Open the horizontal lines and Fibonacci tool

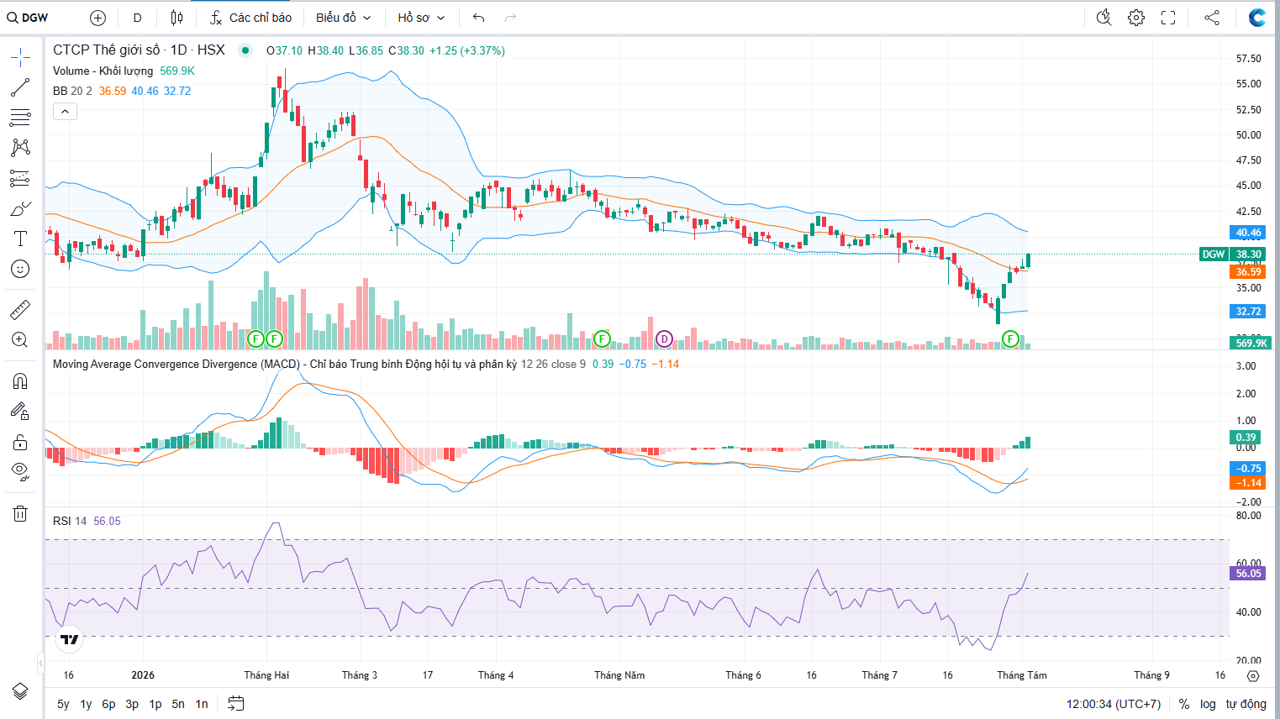click(20, 118)
